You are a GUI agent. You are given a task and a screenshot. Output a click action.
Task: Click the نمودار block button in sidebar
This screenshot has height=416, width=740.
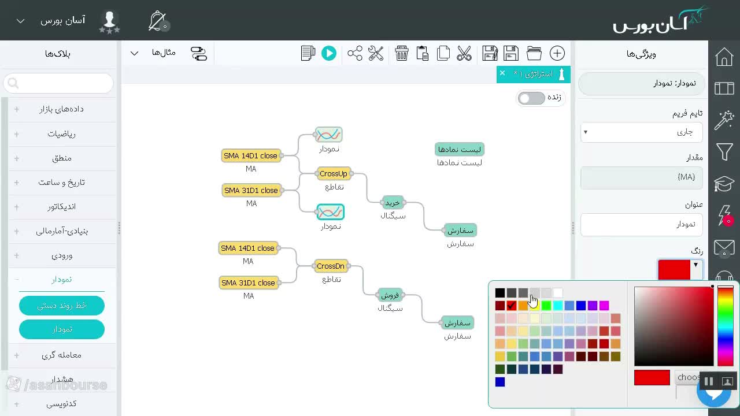coord(62,329)
